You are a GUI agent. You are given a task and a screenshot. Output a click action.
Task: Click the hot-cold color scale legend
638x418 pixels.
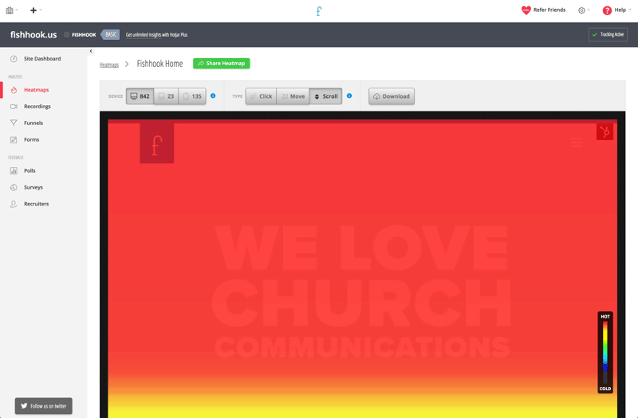coord(605,352)
